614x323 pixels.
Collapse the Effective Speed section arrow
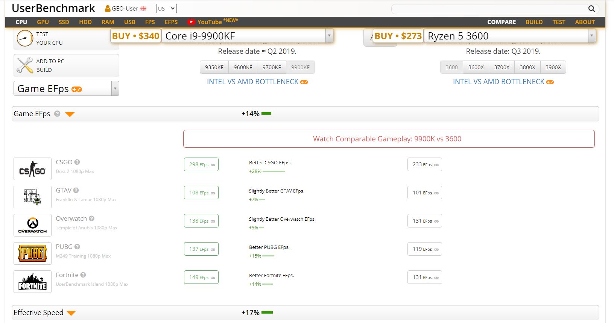[71, 313]
